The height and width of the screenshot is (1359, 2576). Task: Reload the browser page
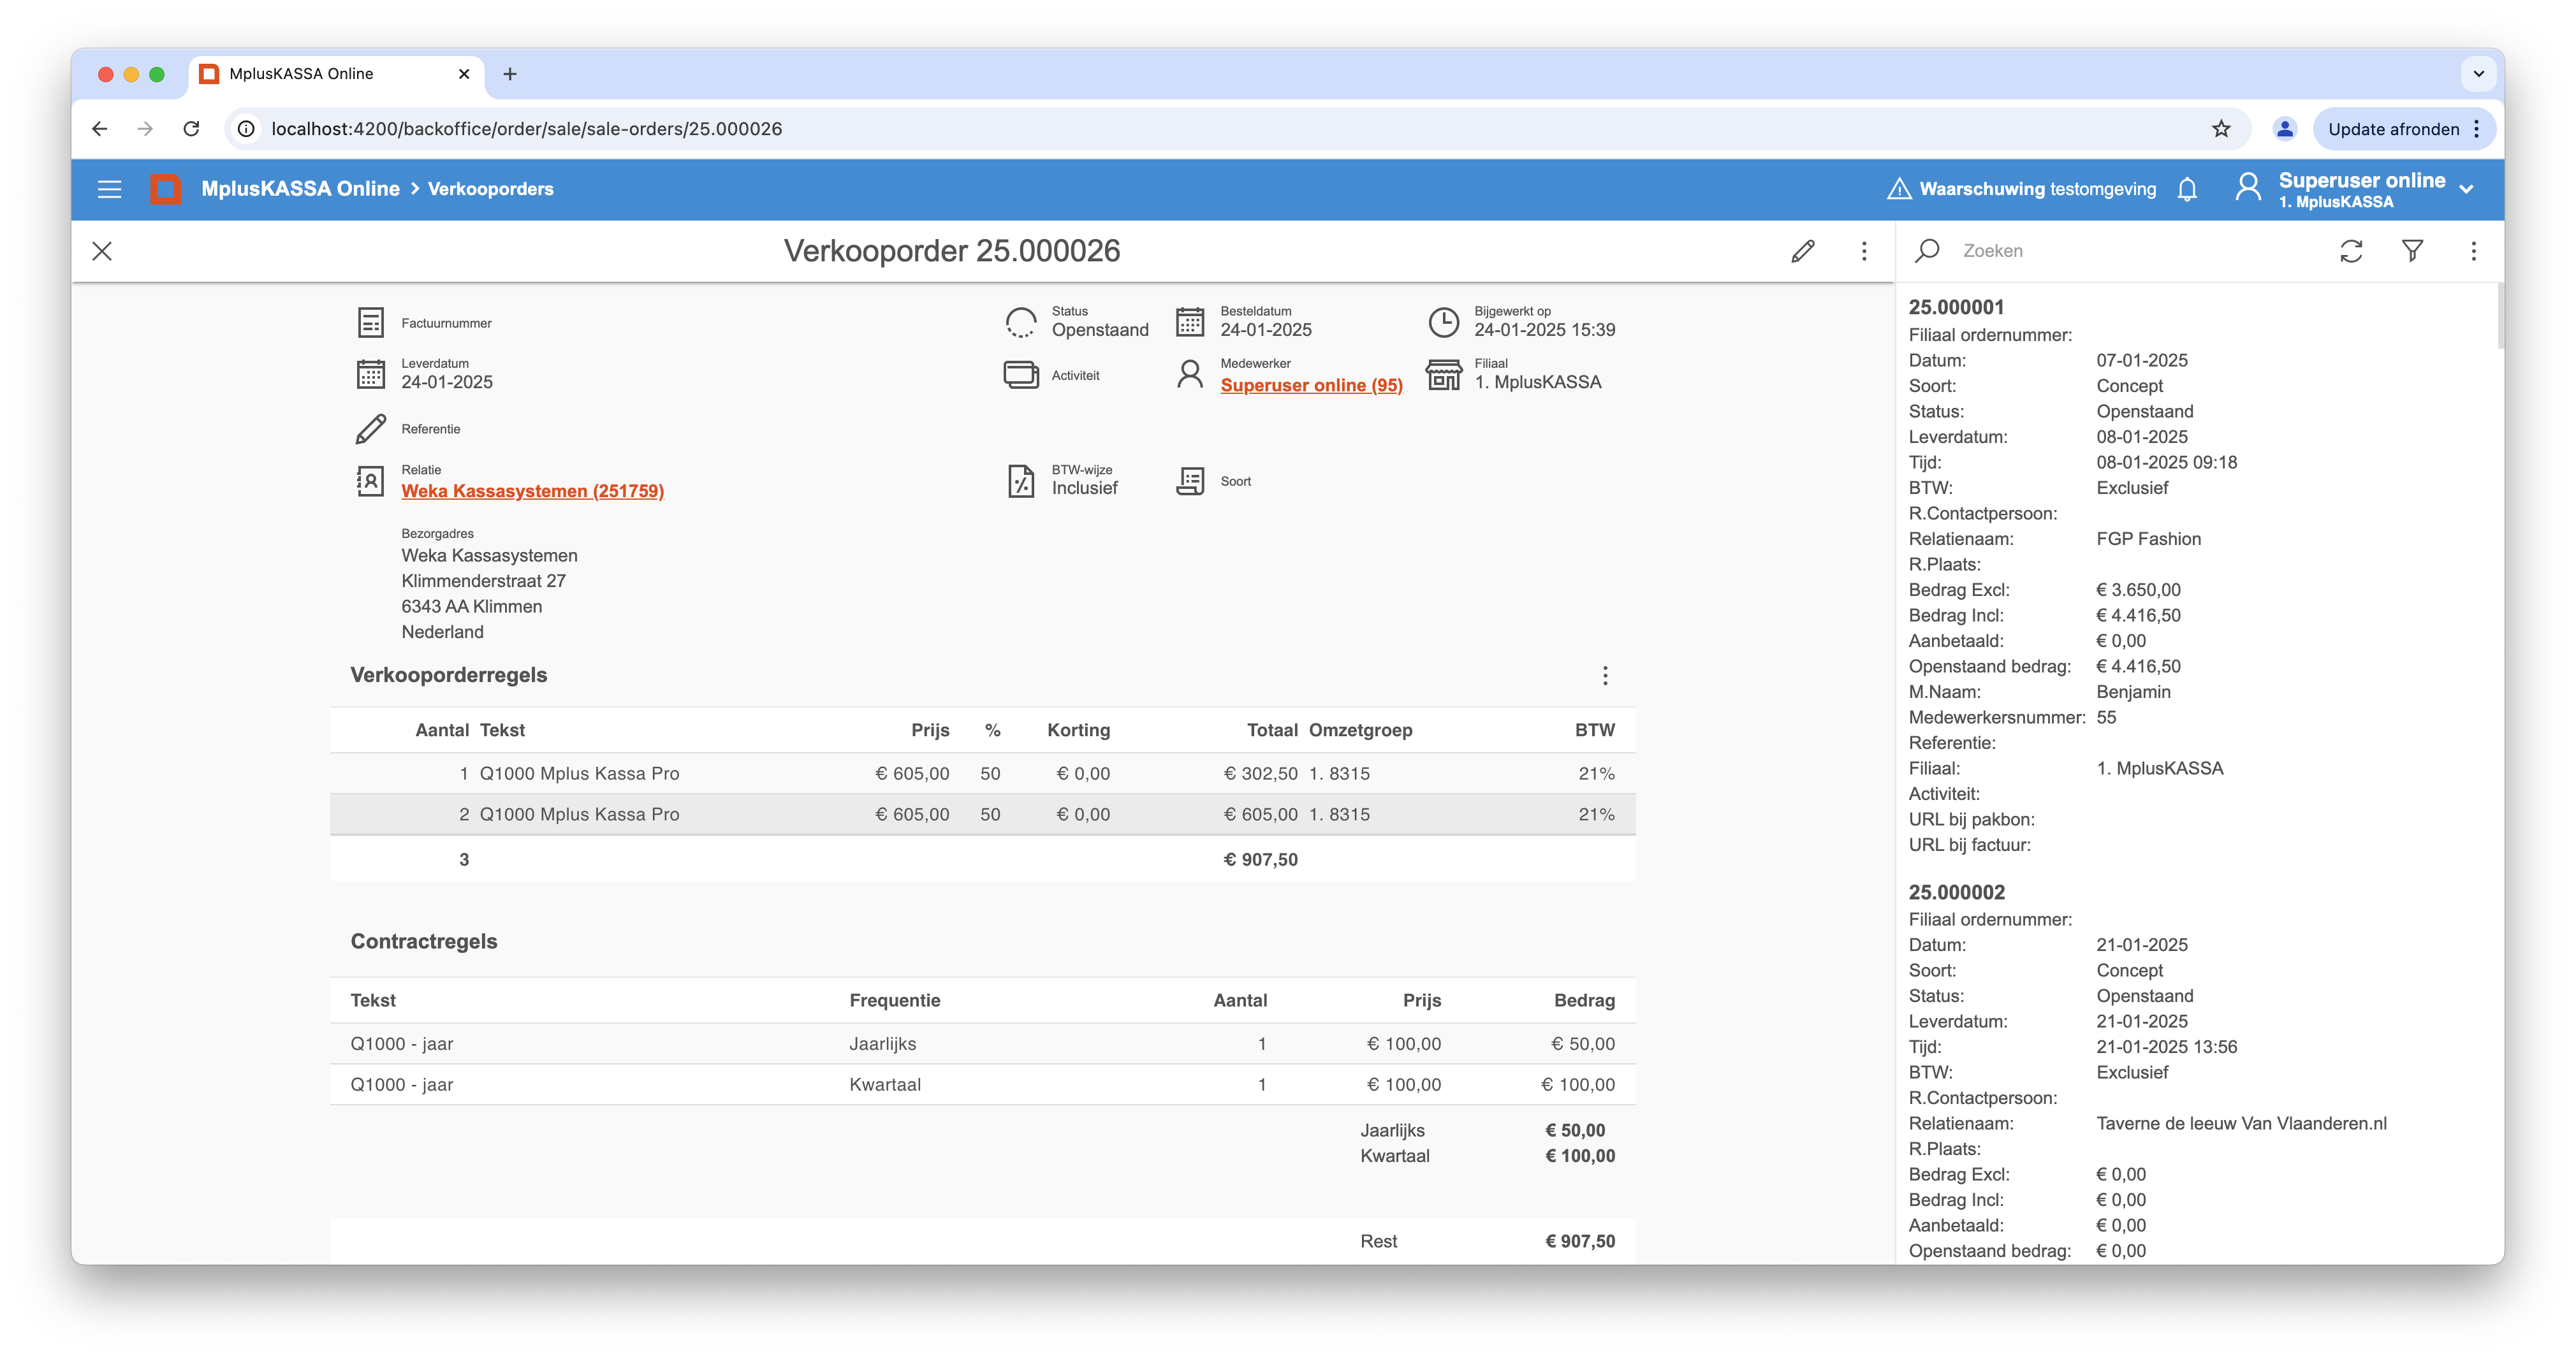coord(191,129)
